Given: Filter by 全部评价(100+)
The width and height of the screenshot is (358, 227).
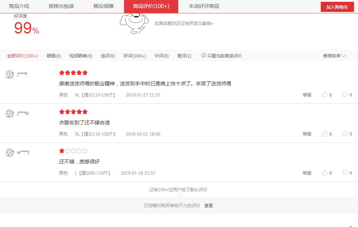Looking at the screenshot, I should coord(22,56).
